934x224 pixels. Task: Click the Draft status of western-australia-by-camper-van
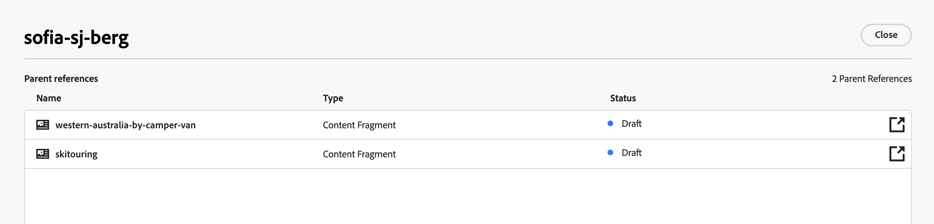click(631, 124)
